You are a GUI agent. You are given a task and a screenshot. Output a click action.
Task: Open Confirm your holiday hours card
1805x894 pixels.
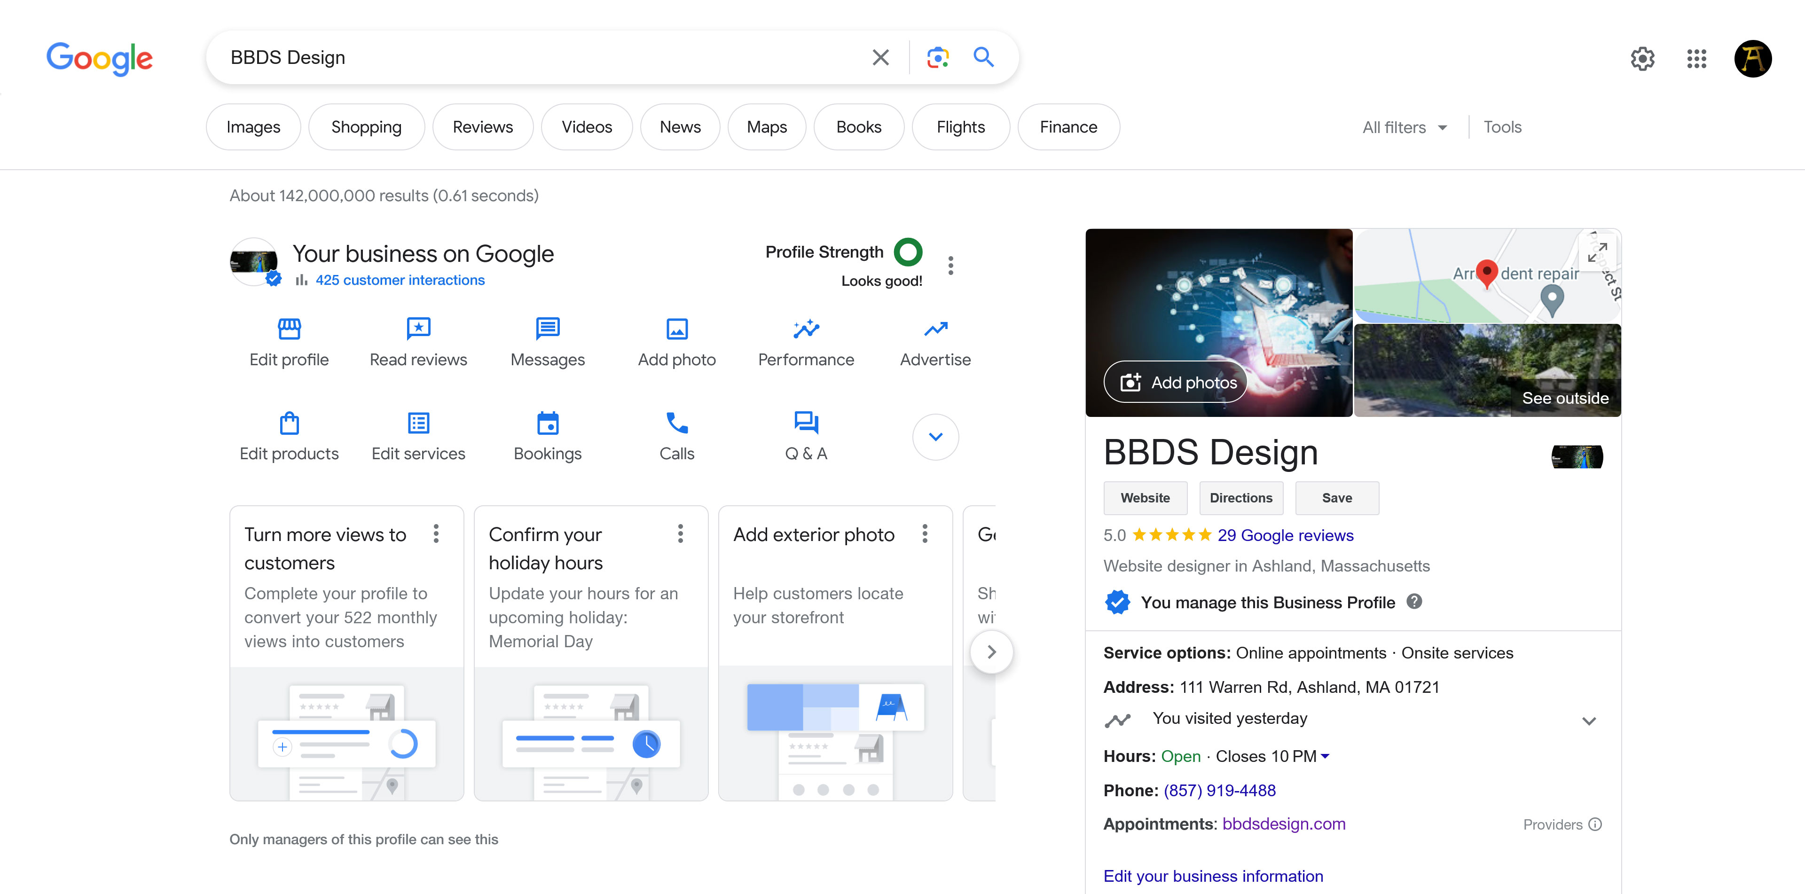591,653
